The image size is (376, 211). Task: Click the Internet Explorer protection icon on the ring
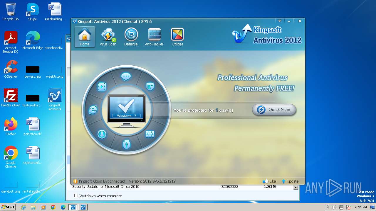point(93,110)
